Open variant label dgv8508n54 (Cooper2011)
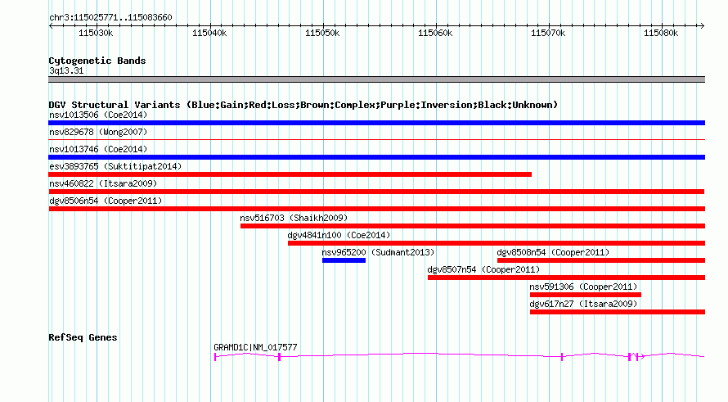The height and width of the screenshot is (402, 728). tap(553, 252)
